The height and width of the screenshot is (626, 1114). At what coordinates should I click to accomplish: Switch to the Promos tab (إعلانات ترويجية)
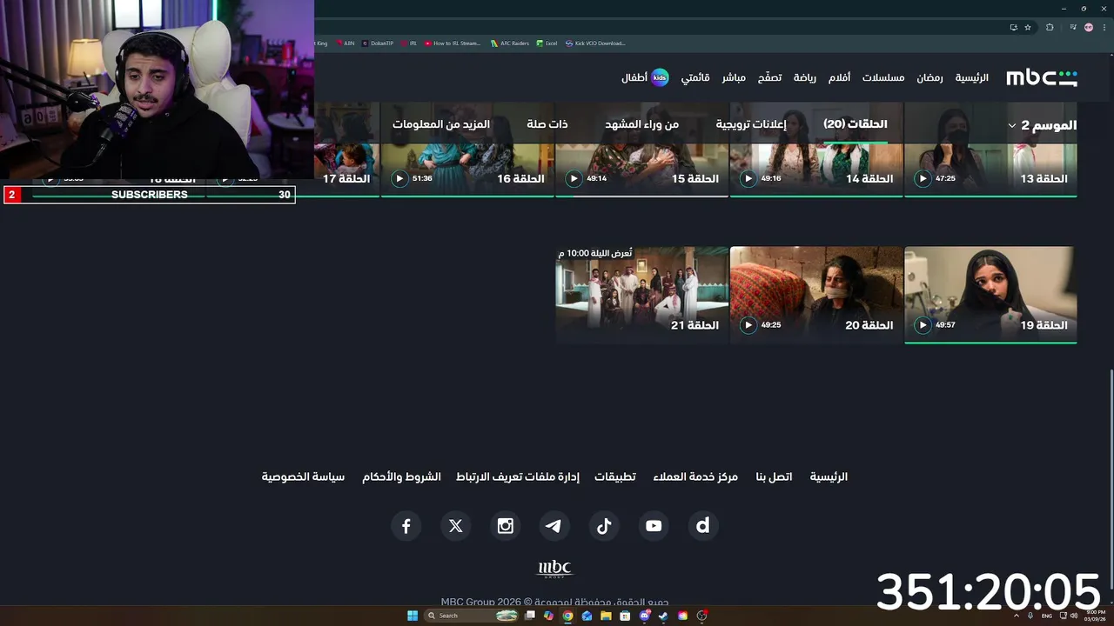(x=751, y=124)
